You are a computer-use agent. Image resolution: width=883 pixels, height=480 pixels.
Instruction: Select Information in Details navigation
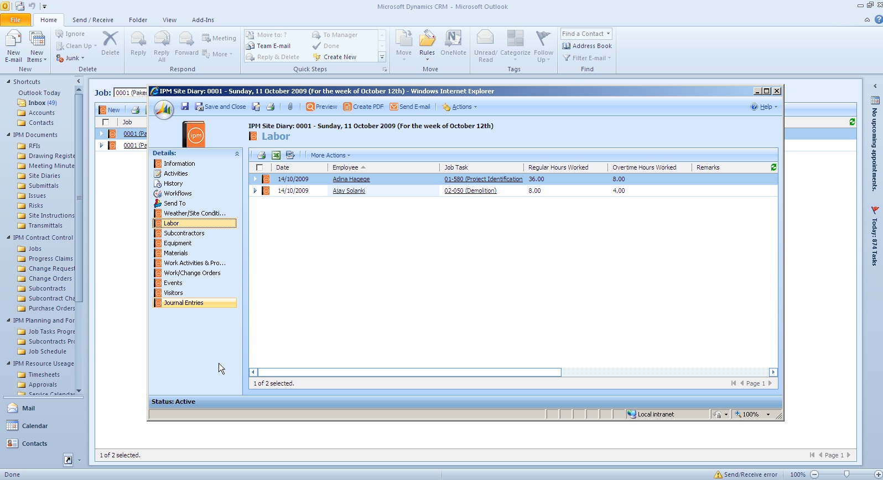[179, 163]
